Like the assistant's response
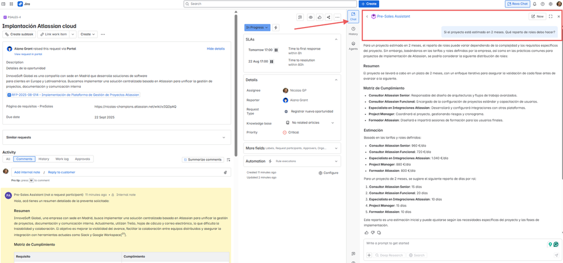This screenshot has width=563, height=263. pos(366,233)
